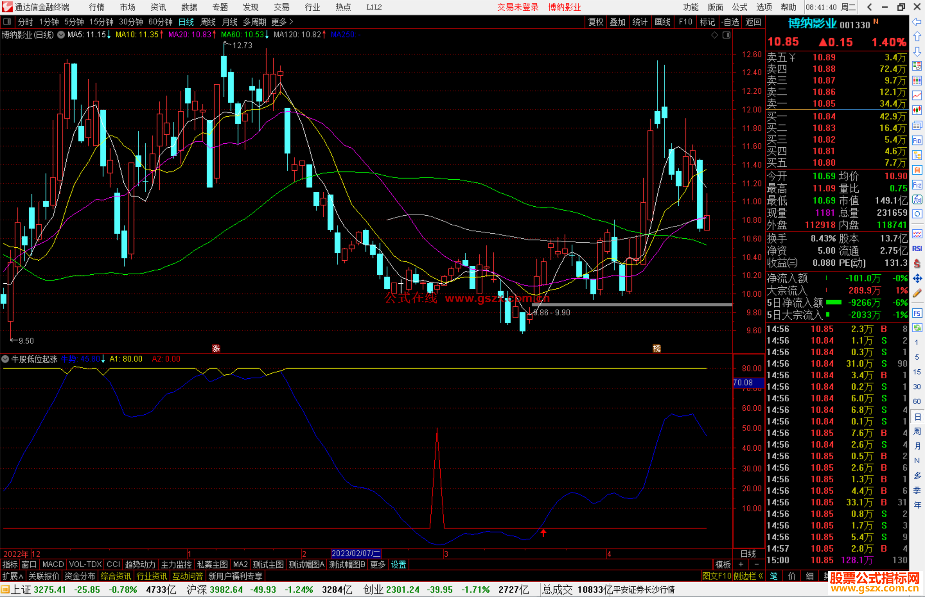Click the TDX logo in title bar
This screenshot has width=925, height=597.
[7, 7]
